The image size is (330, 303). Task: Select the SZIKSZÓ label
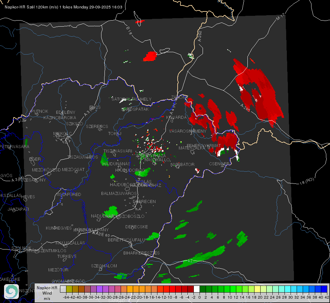point(74,124)
